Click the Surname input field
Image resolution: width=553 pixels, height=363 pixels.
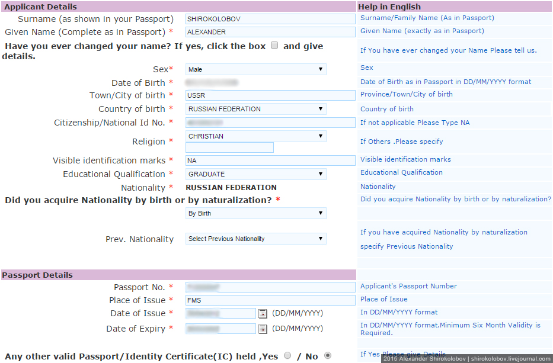(270, 19)
